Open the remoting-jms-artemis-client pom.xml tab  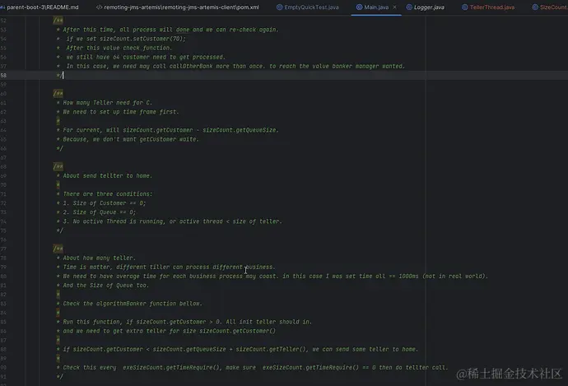coord(178,7)
